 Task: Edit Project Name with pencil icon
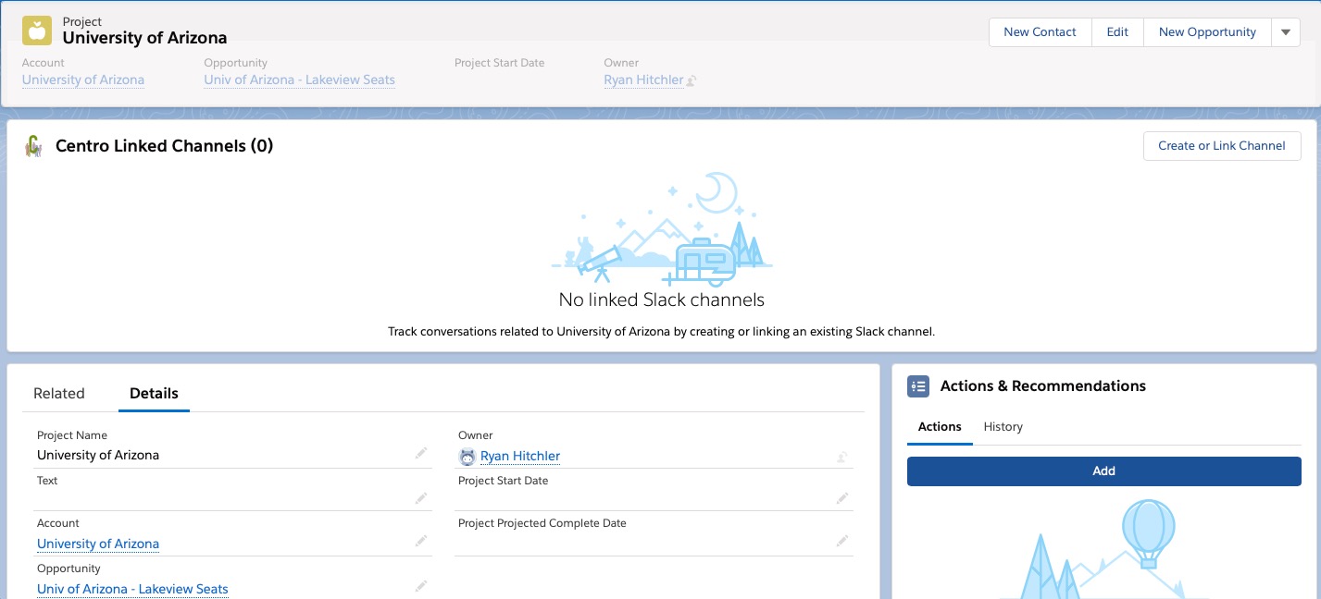(x=421, y=454)
